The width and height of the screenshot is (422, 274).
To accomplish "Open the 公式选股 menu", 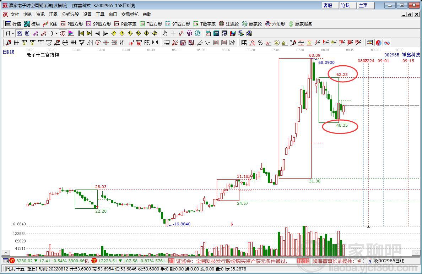I will (x=70, y=14).
